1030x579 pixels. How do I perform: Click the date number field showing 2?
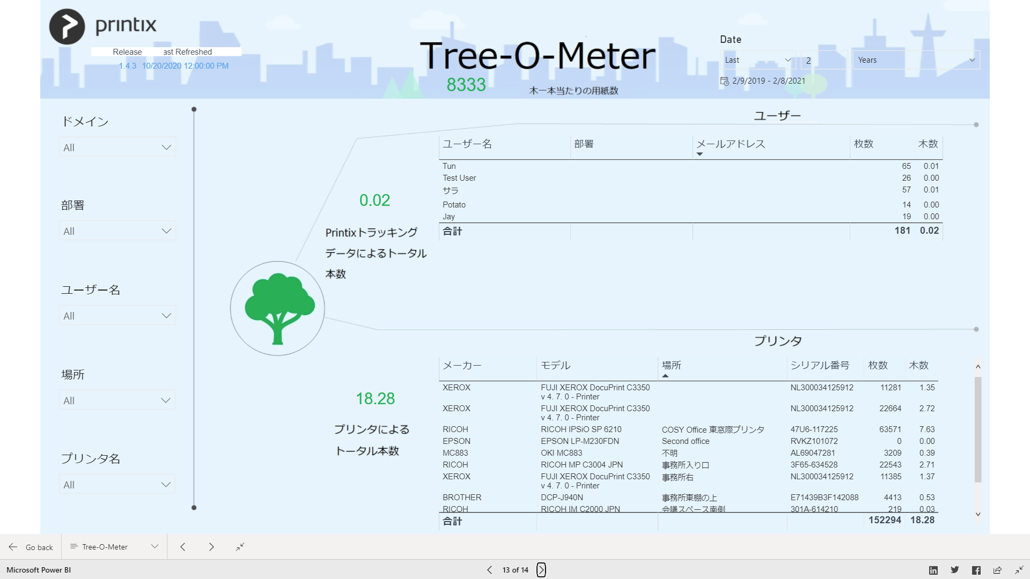pyautogui.click(x=825, y=61)
